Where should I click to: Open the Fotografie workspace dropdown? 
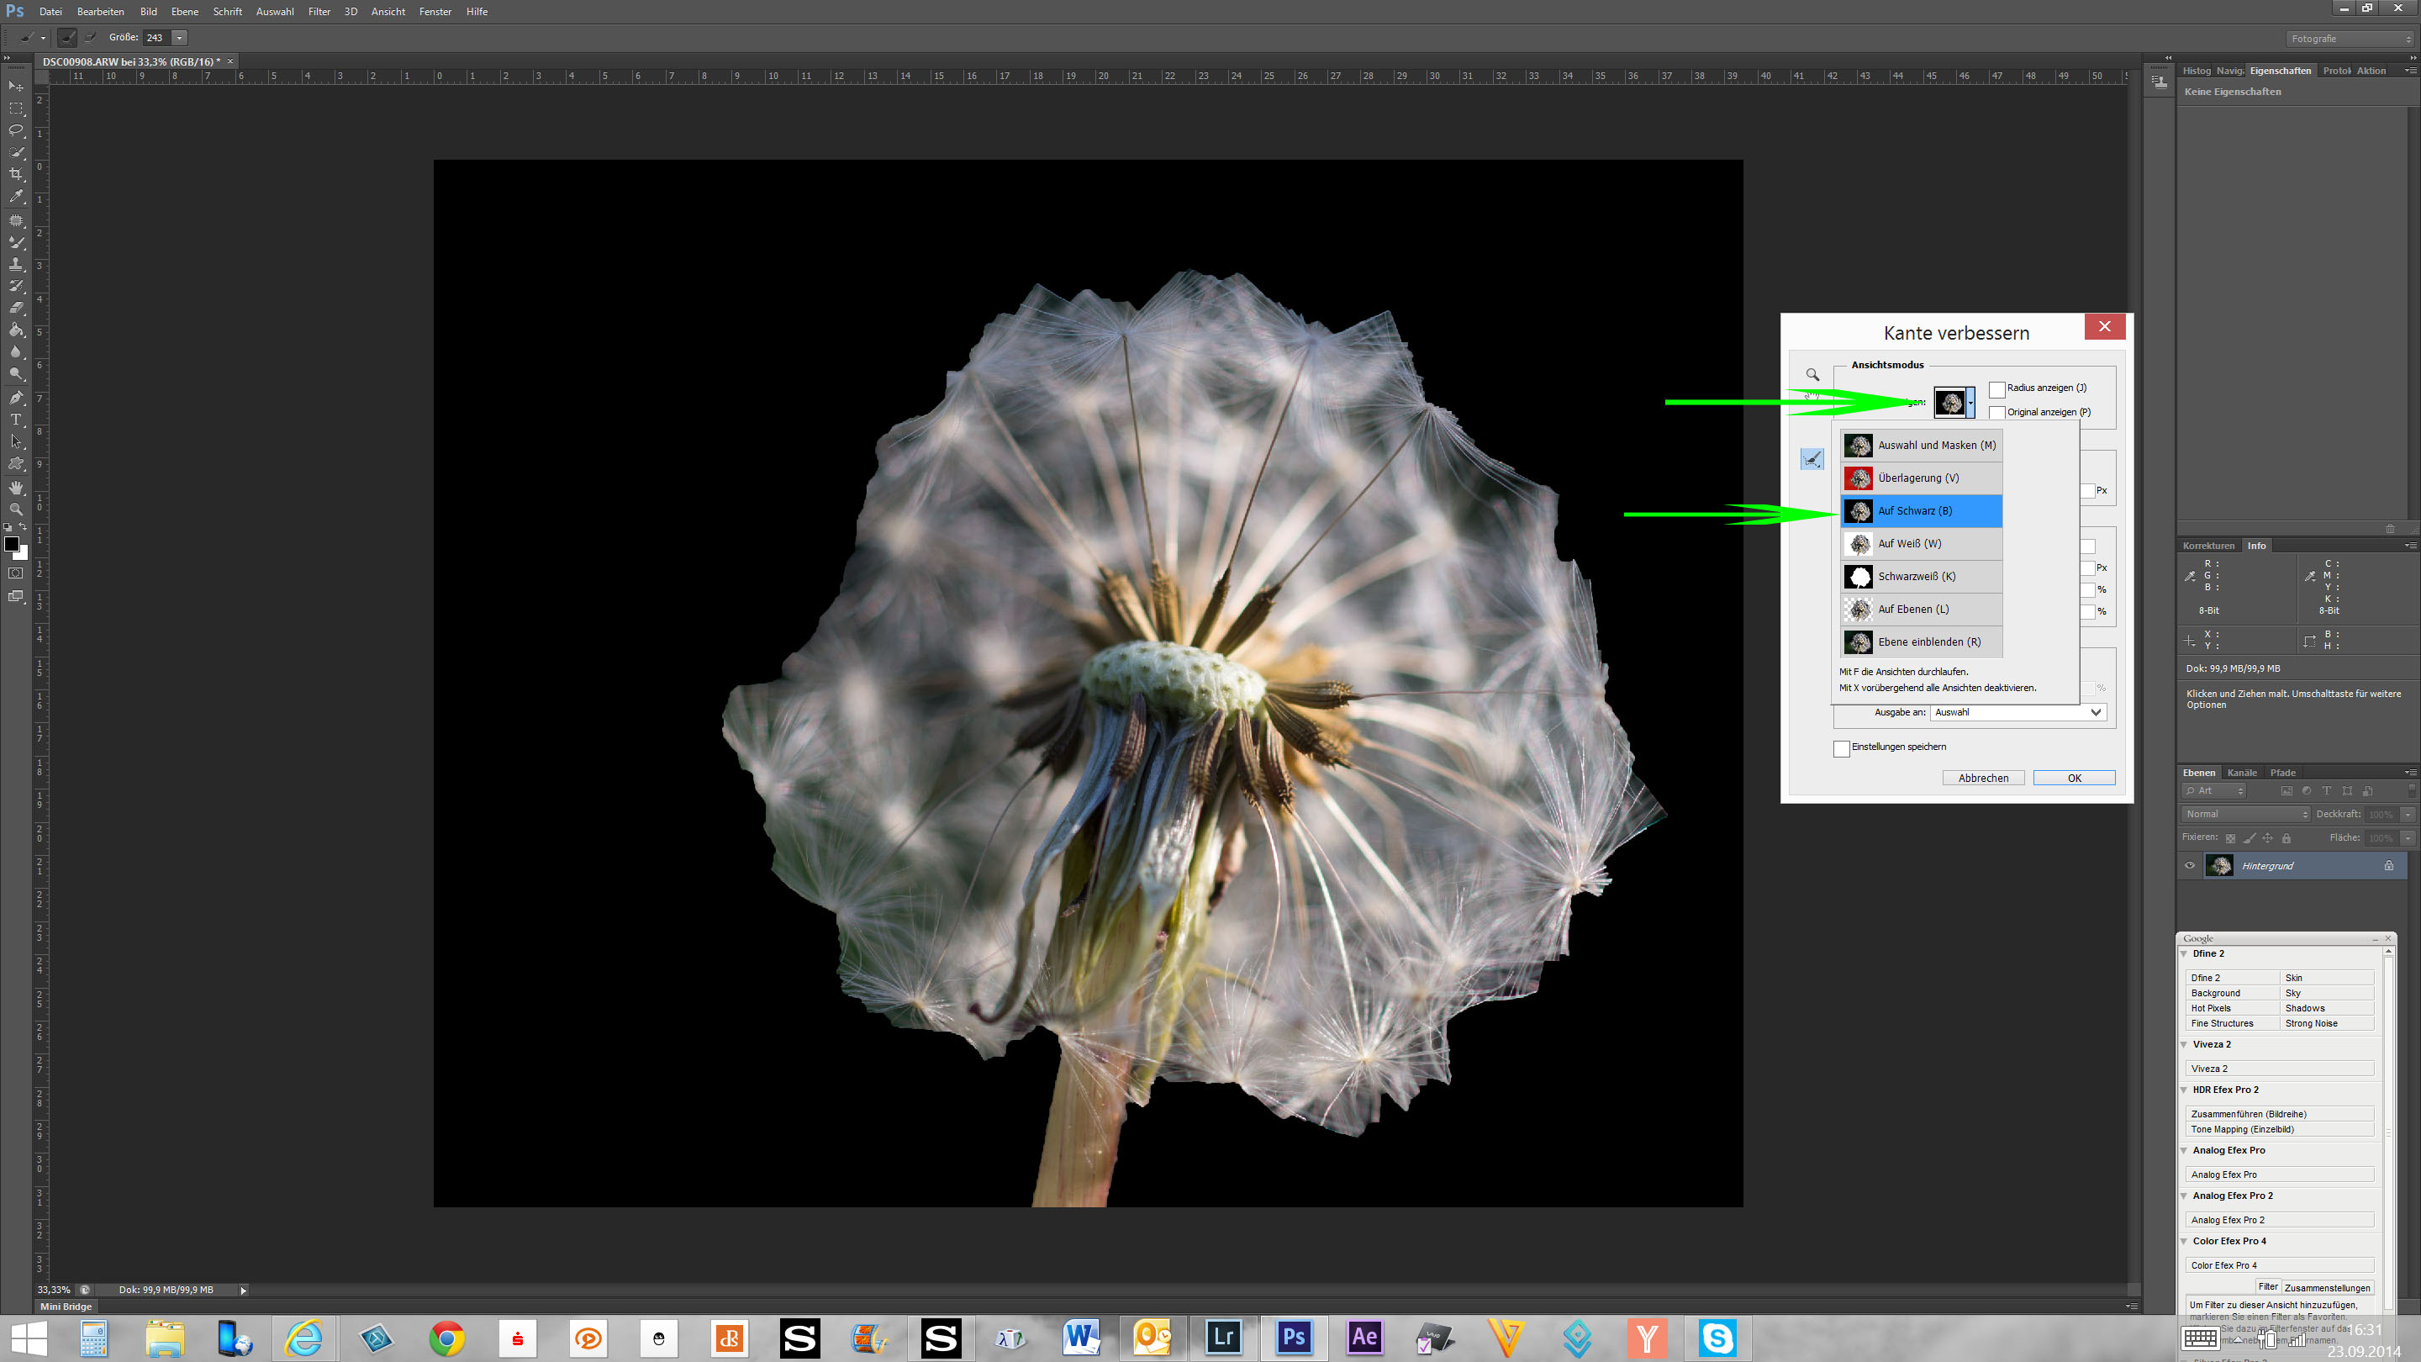coord(2349,39)
